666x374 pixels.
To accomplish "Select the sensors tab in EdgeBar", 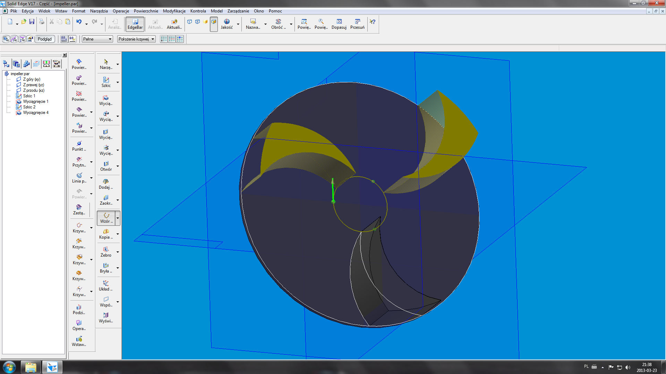I will click(46, 64).
